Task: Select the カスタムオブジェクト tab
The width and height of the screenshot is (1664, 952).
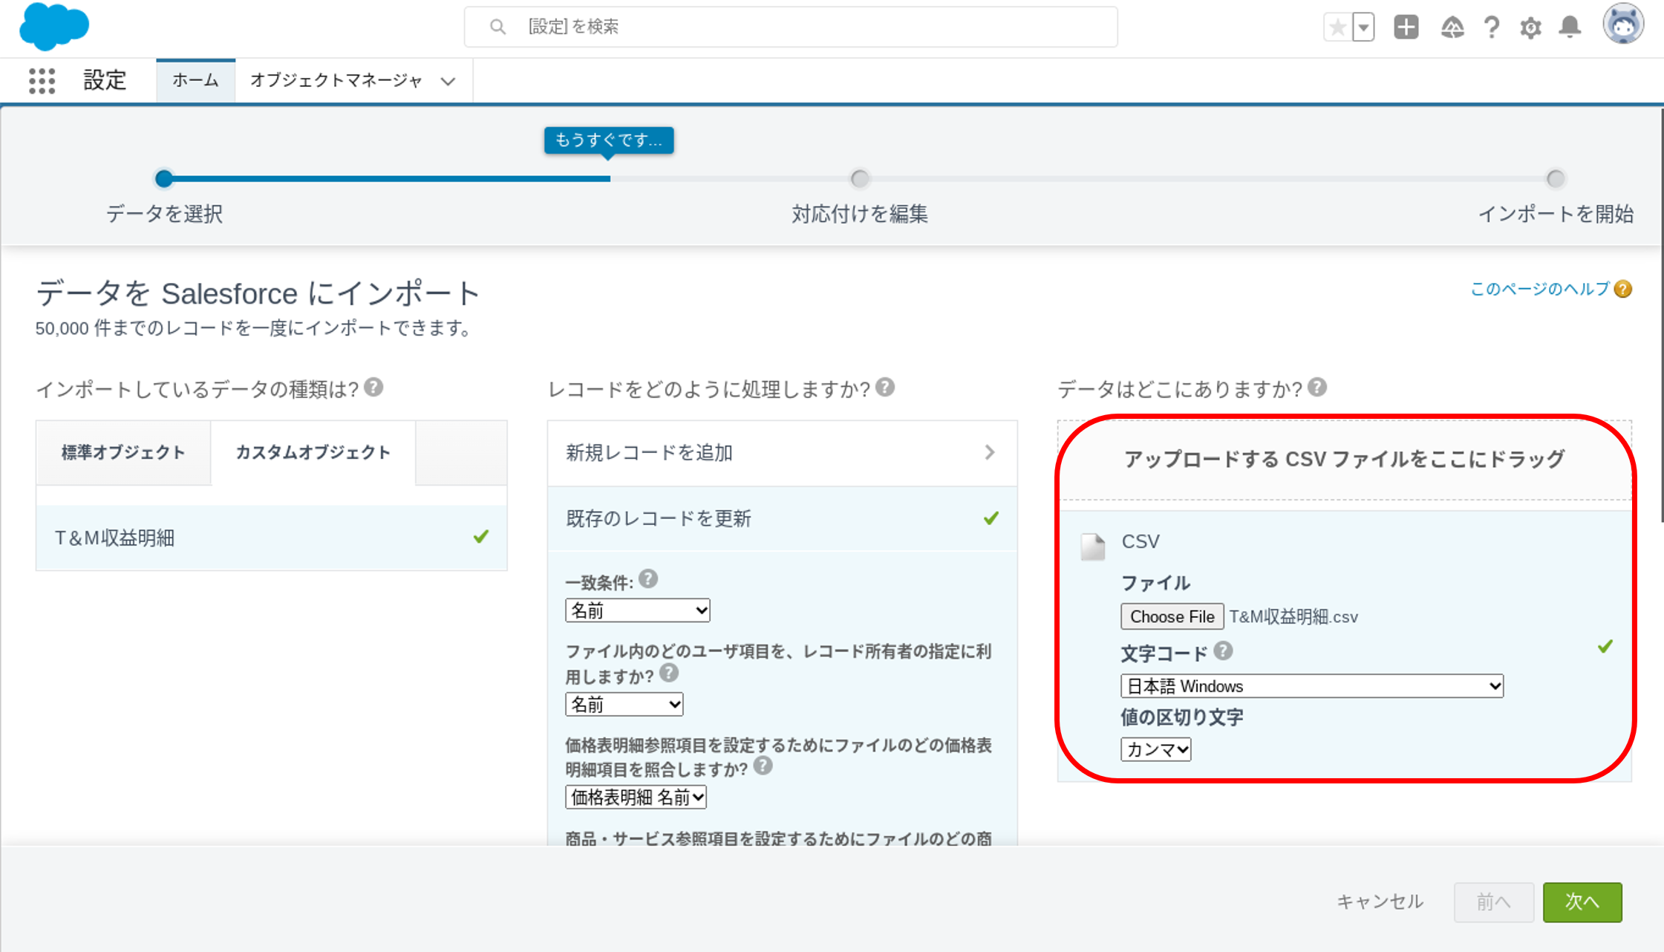Action: [313, 453]
